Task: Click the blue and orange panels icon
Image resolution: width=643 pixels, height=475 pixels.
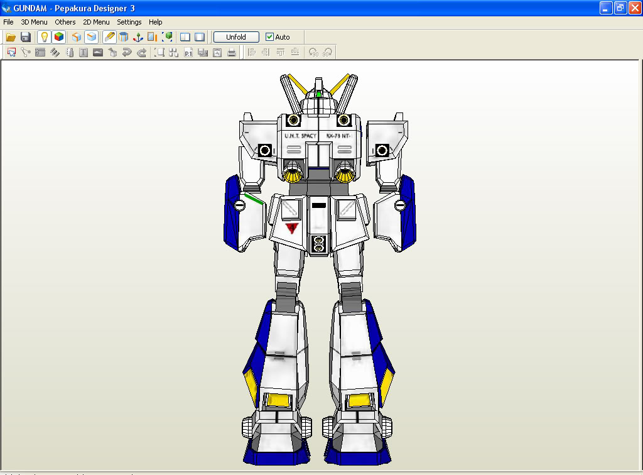Action: [152, 37]
